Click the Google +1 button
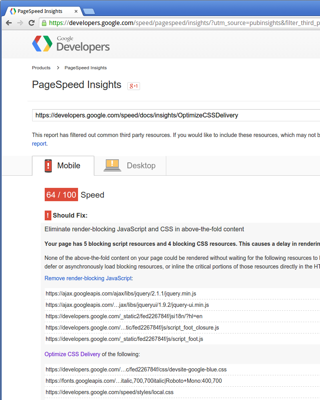The image size is (320, 400). tap(134, 86)
